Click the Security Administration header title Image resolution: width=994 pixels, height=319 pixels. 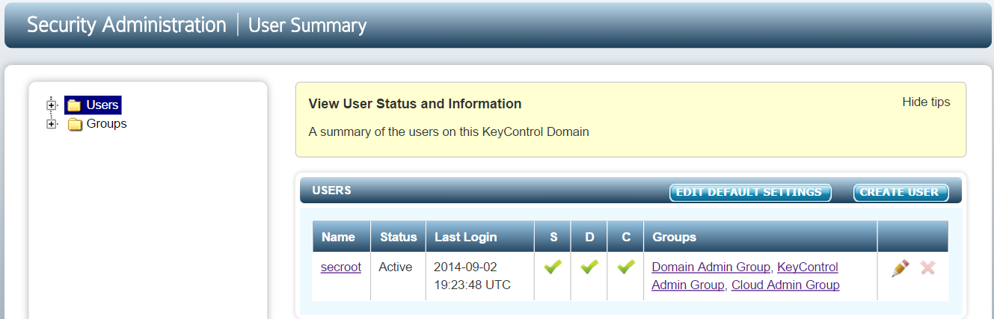(x=126, y=25)
